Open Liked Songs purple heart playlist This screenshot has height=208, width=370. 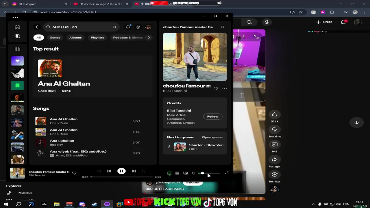pyautogui.click(x=17, y=61)
